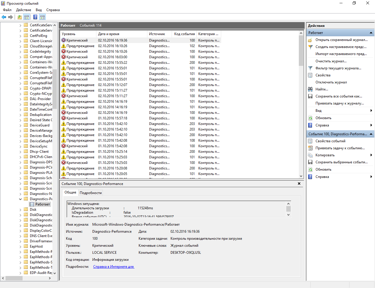
Task: Open the 'Действие' menu
Action: (23, 10)
